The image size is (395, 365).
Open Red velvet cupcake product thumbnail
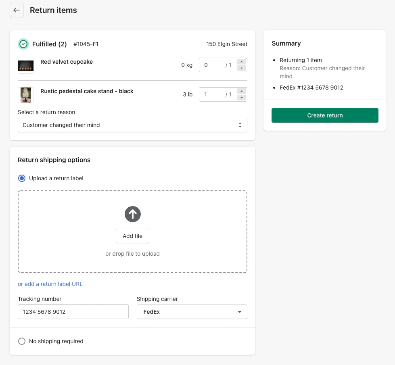click(26, 65)
